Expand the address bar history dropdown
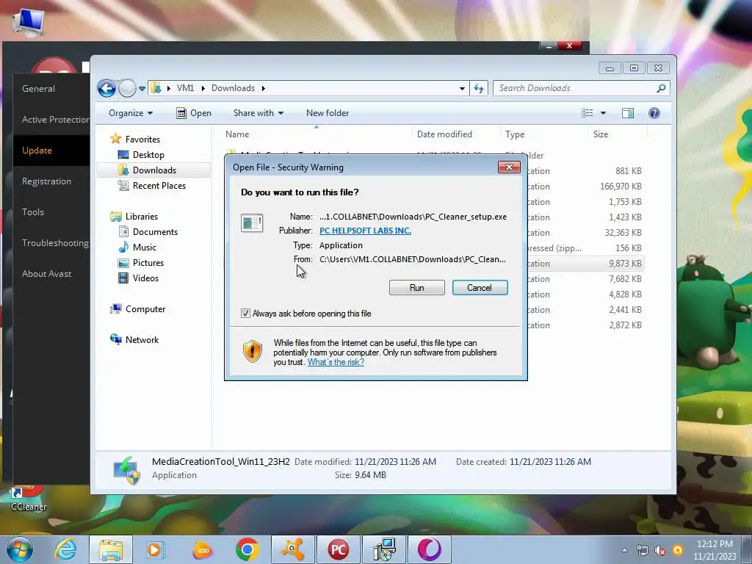Screen dimensions: 752x564 [462, 88]
